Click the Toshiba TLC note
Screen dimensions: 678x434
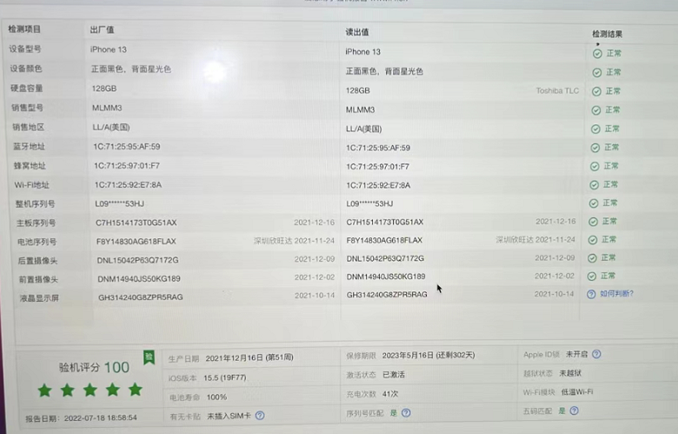pos(557,90)
